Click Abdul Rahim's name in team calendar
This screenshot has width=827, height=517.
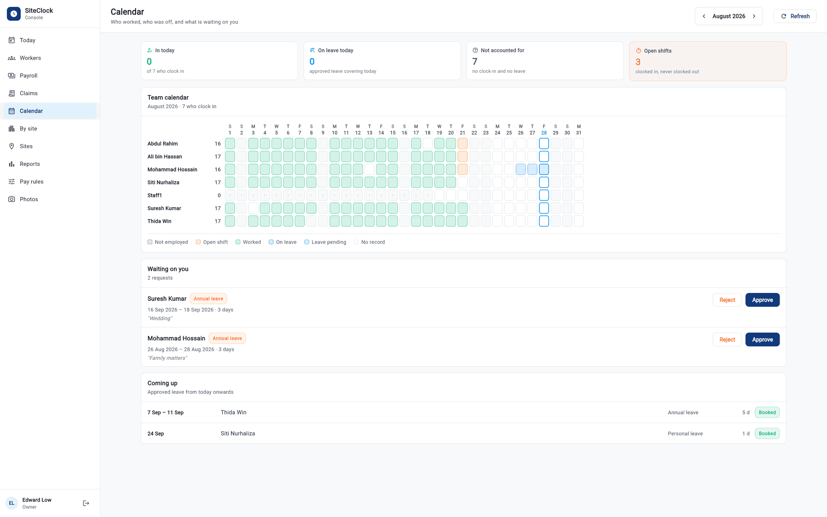pyautogui.click(x=162, y=143)
